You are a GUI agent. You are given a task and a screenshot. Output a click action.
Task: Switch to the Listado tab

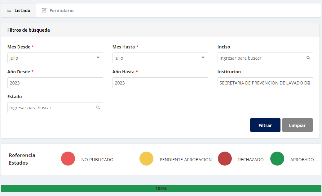[x=19, y=11]
